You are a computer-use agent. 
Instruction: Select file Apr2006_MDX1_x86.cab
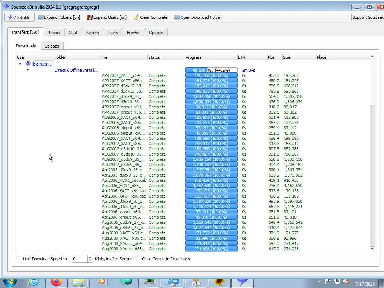click(x=124, y=180)
